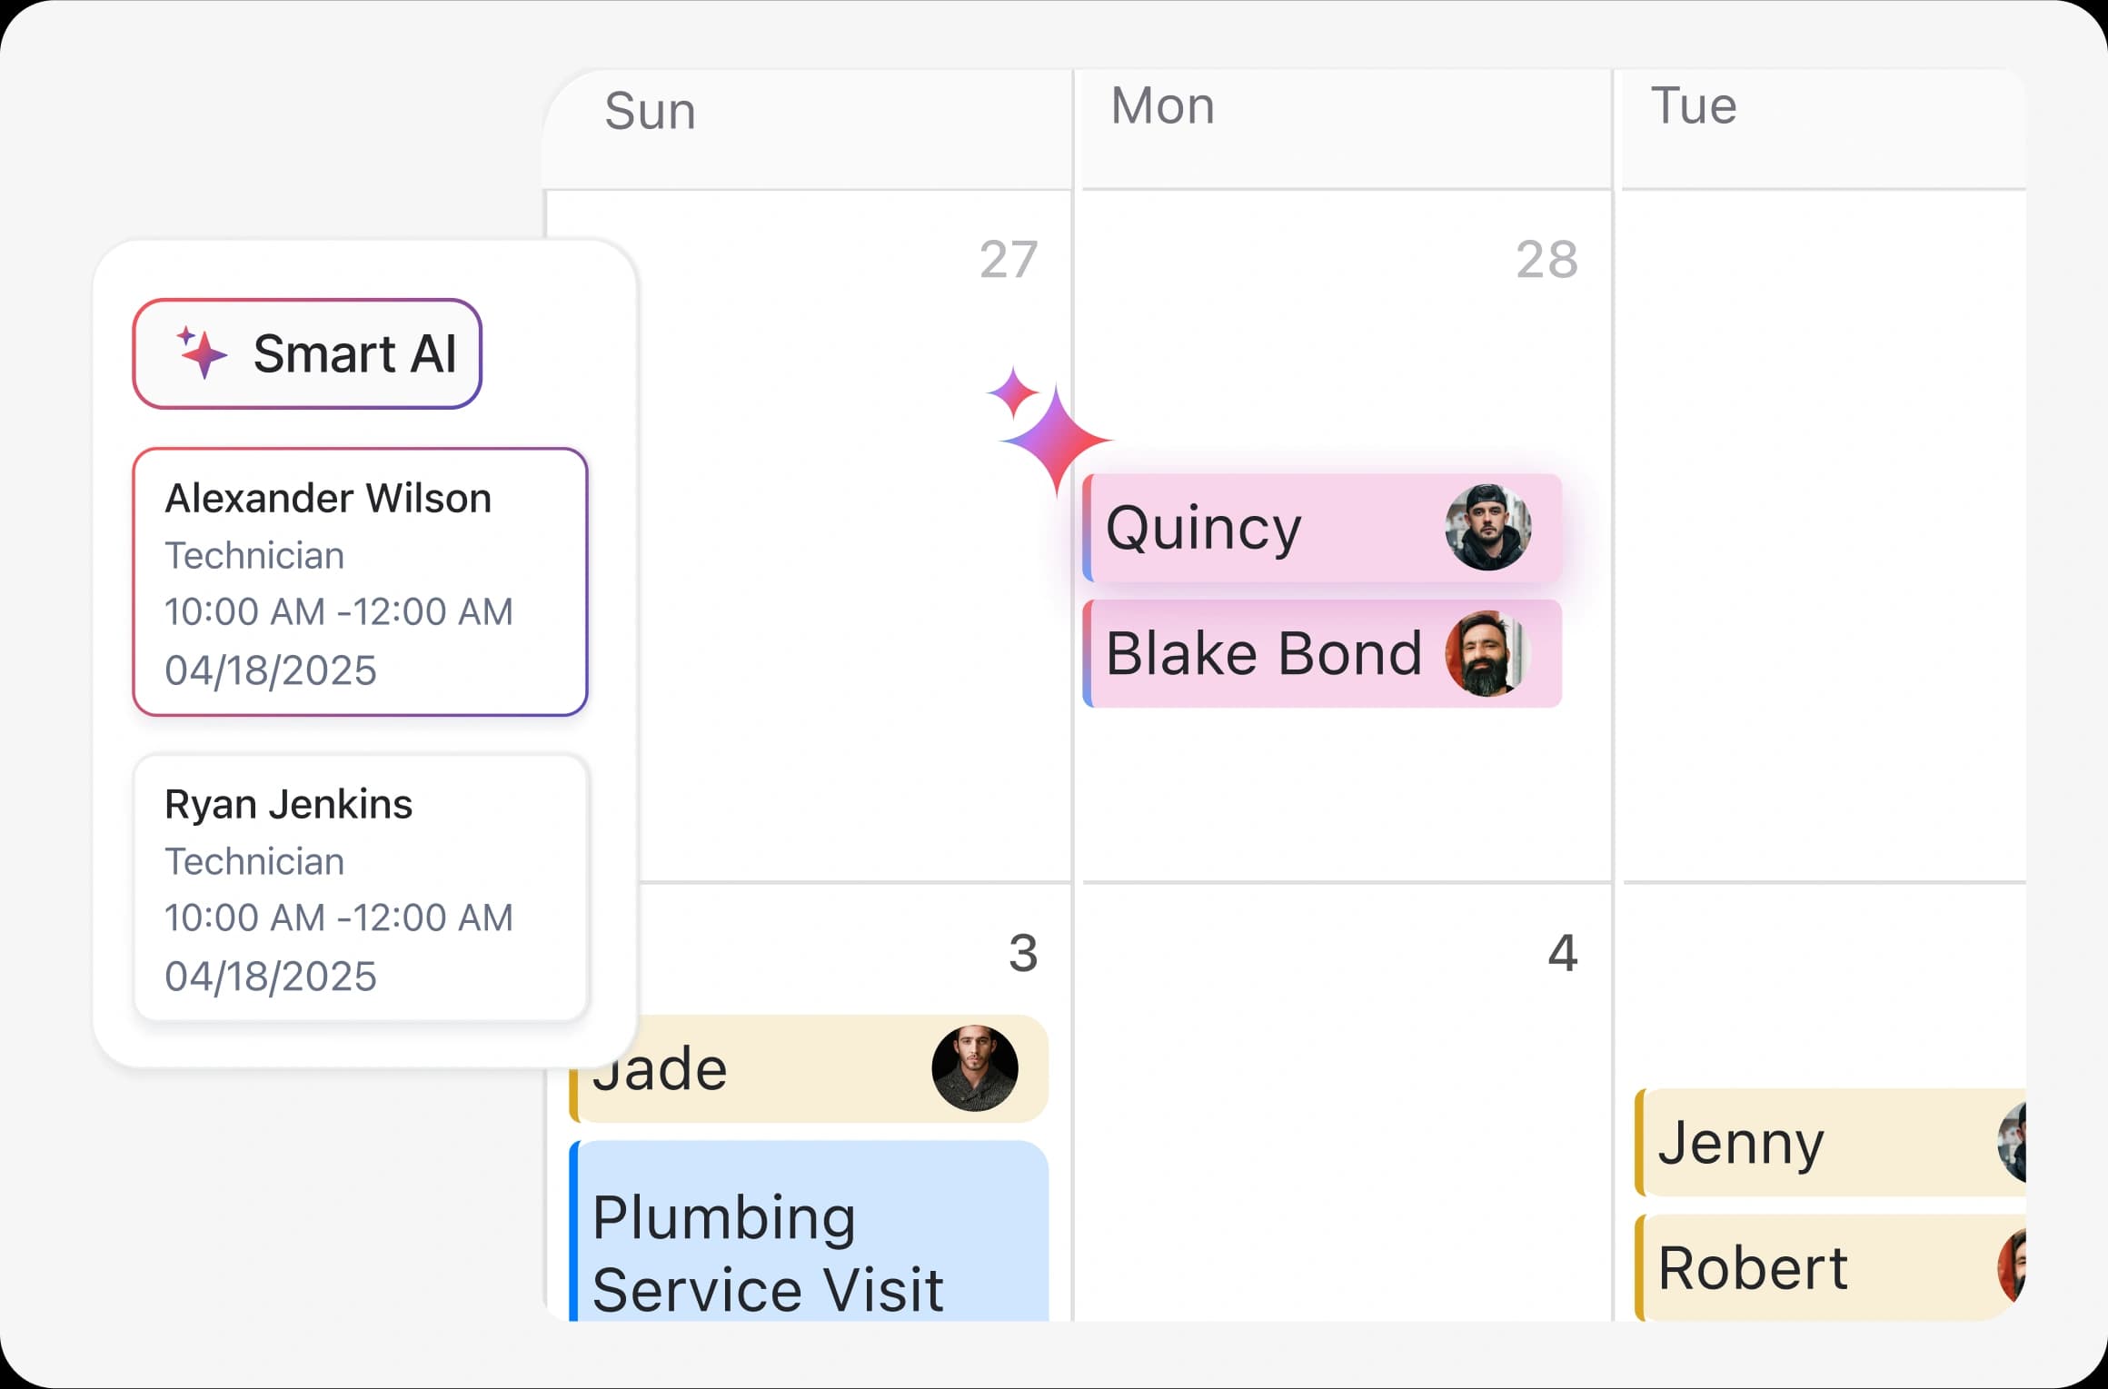Select day 4 on the calendar
The width and height of the screenshot is (2108, 1389).
[x=1562, y=954]
